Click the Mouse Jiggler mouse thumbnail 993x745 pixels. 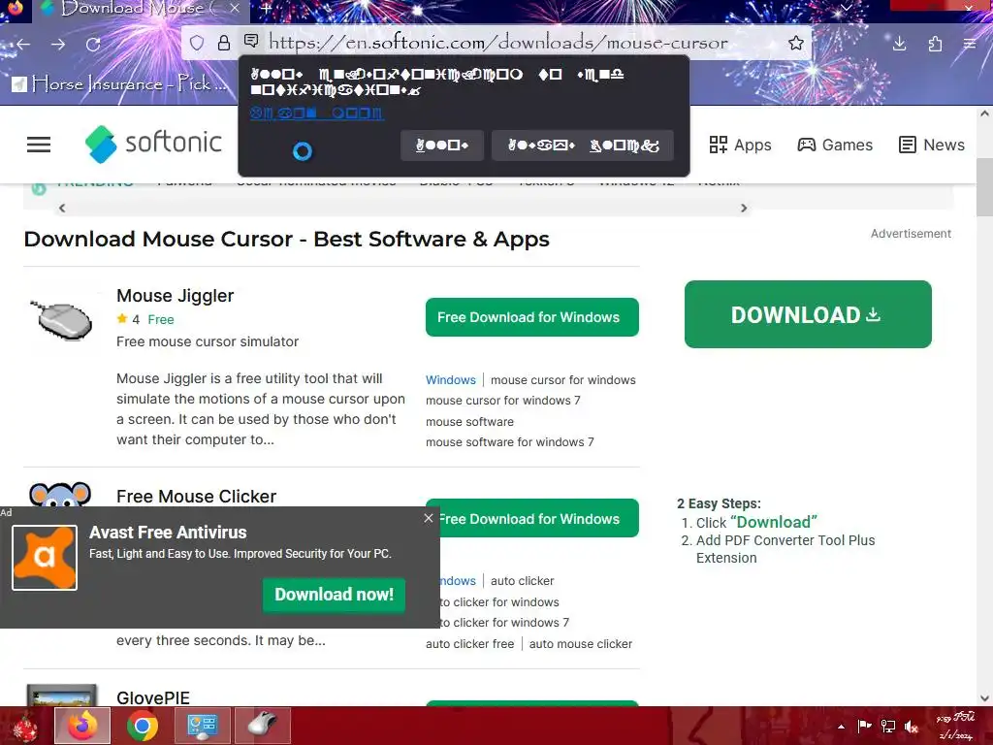pos(61,319)
